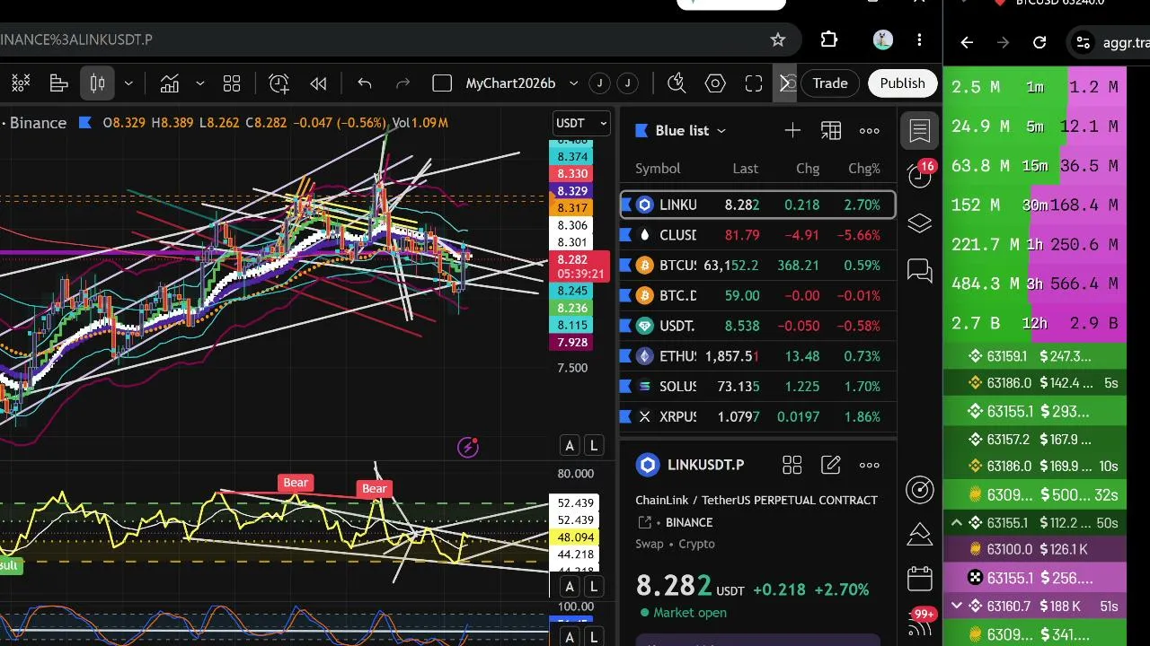Add a symbol with the plus icon
This screenshot has height=646, width=1150.
[x=792, y=131]
